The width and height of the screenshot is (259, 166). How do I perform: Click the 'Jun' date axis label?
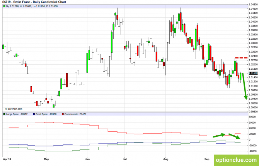[x=87, y=159]
